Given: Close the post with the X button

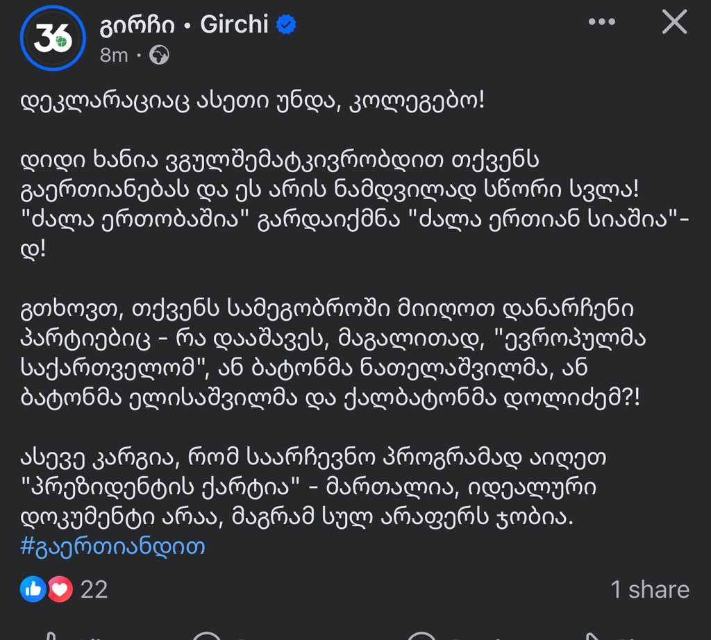Looking at the screenshot, I should point(673,22).
